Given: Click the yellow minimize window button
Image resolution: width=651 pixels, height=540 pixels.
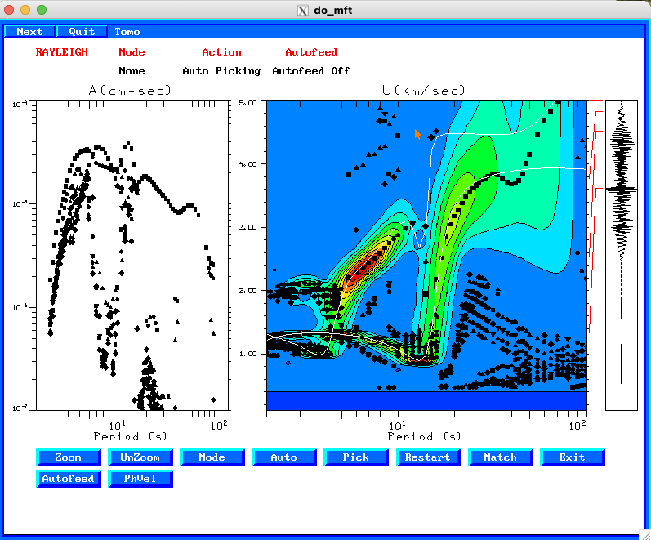Looking at the screenshot, I should 25,10.
